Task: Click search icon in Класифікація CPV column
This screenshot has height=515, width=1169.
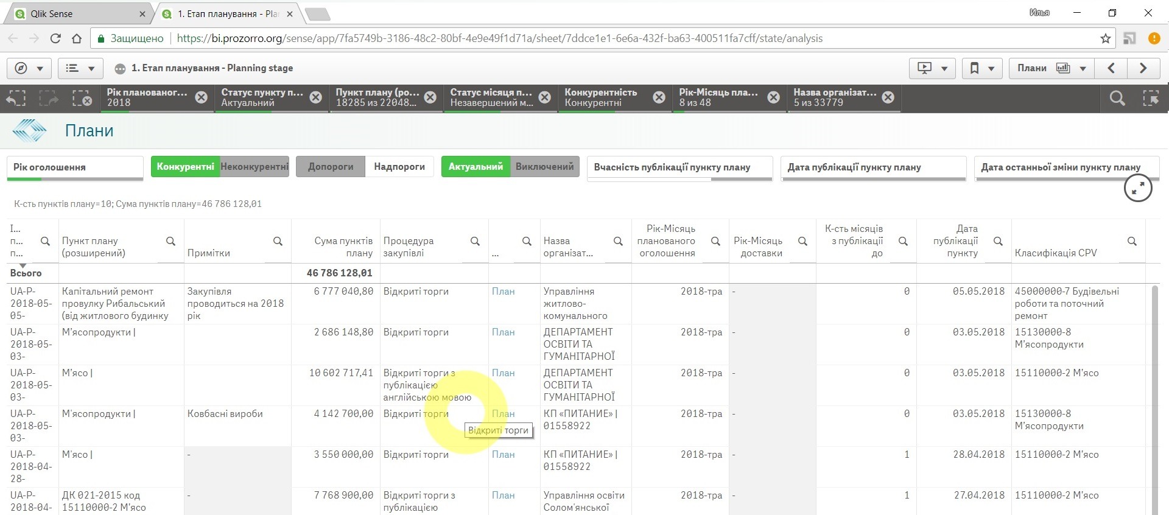Action: 1132,242
